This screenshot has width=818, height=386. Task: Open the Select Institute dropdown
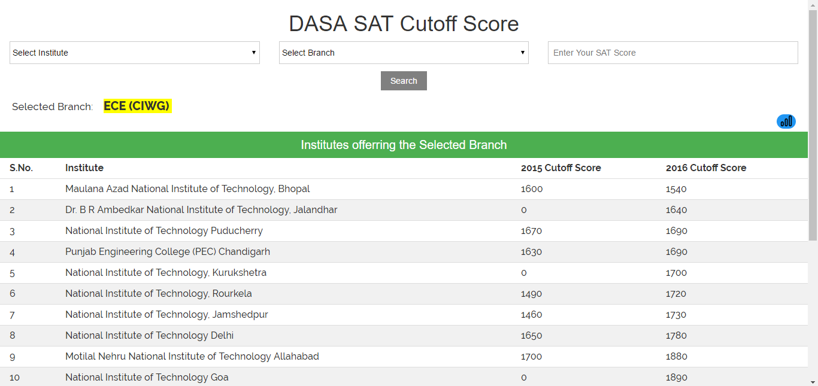[x=135, y=53]
